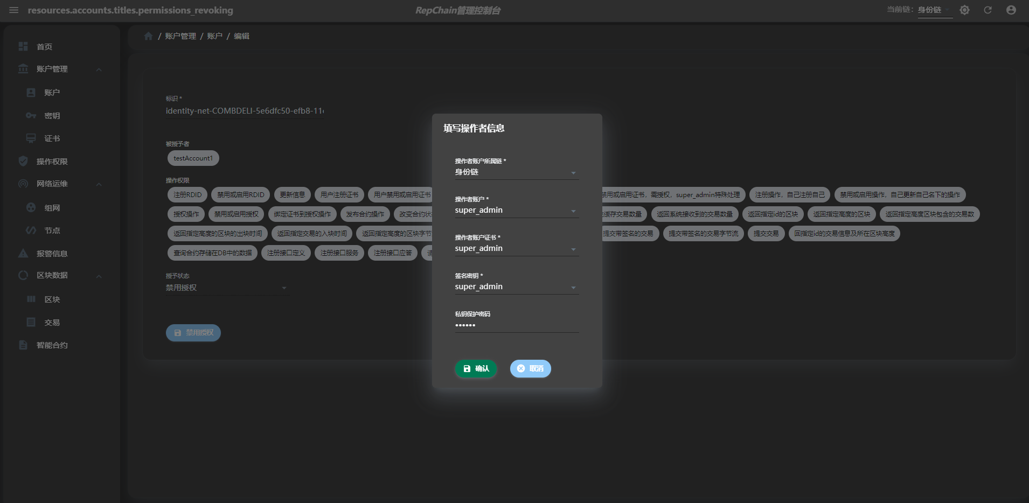Click the refresh icon in top bar

[988, 10]
